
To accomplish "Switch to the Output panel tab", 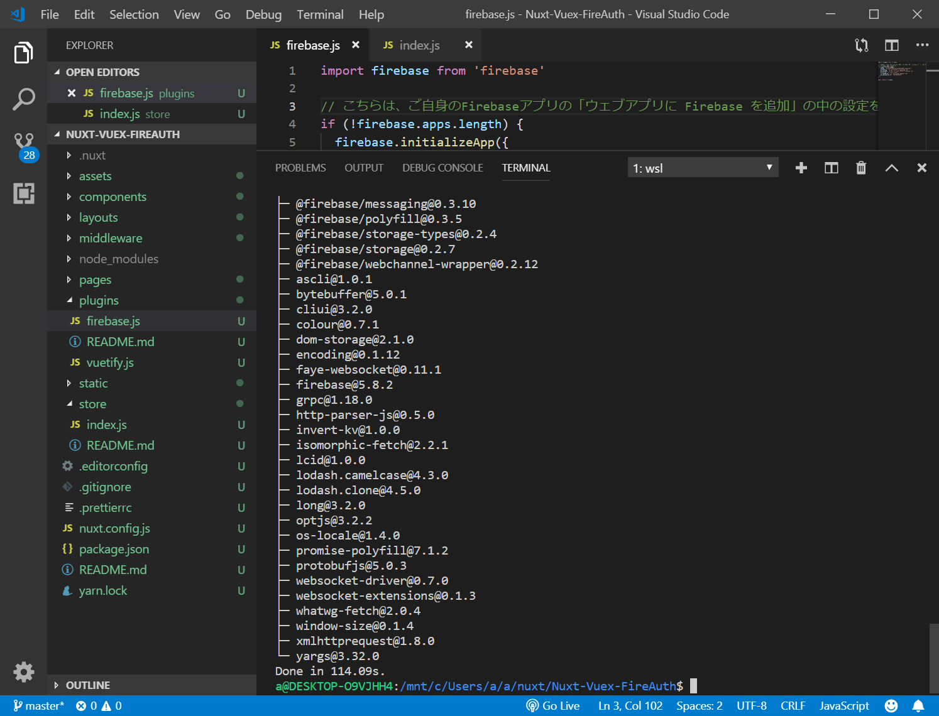I will (x=364, y=168).
